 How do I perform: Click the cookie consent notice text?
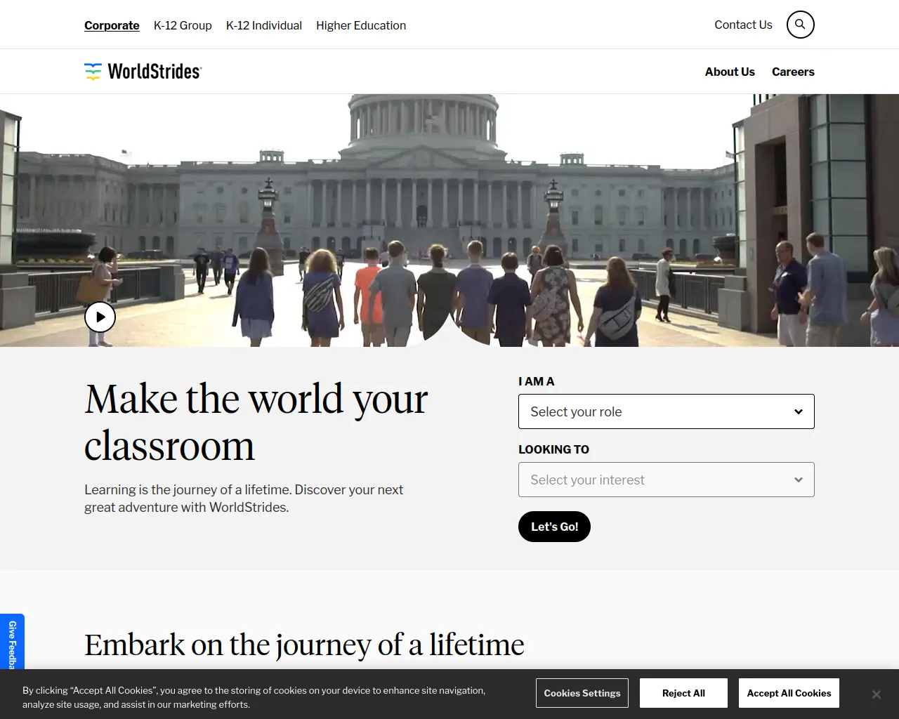tap(254, 697)
